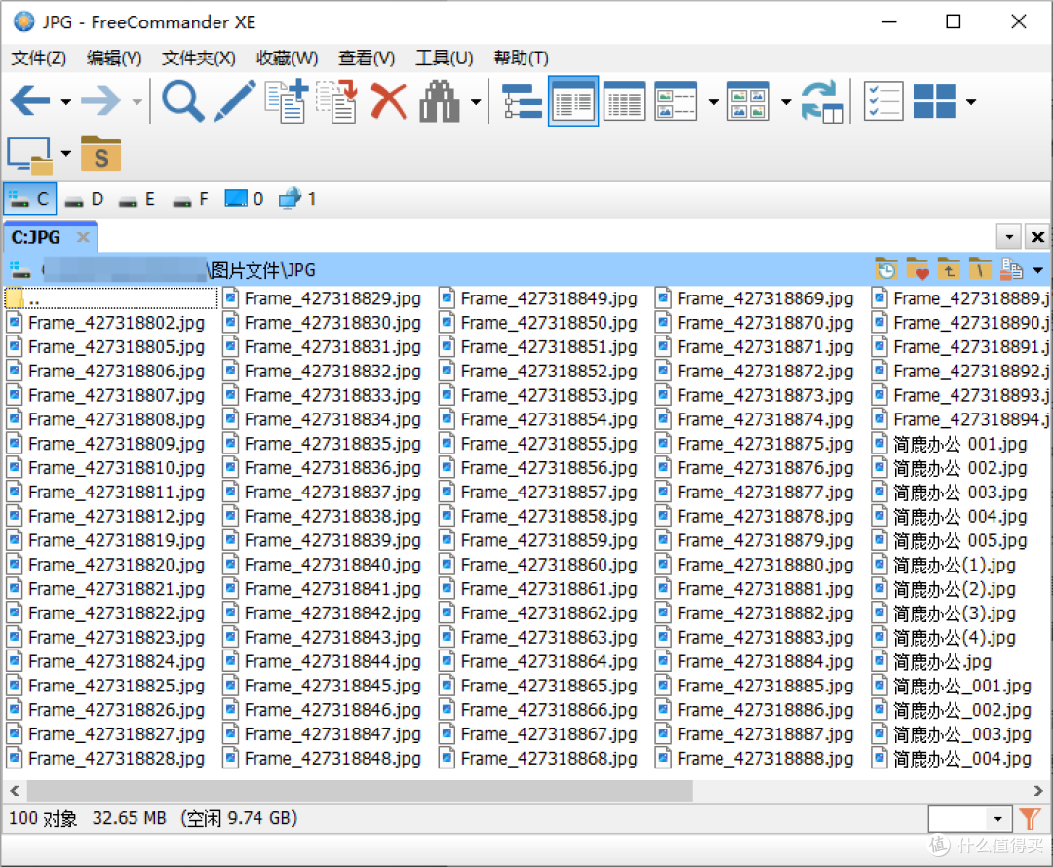Open the tab list dropdown arrow

pyautogui.click(x=1009, y=237)
